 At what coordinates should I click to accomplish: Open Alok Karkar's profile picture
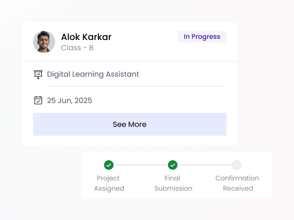point(44,41)
